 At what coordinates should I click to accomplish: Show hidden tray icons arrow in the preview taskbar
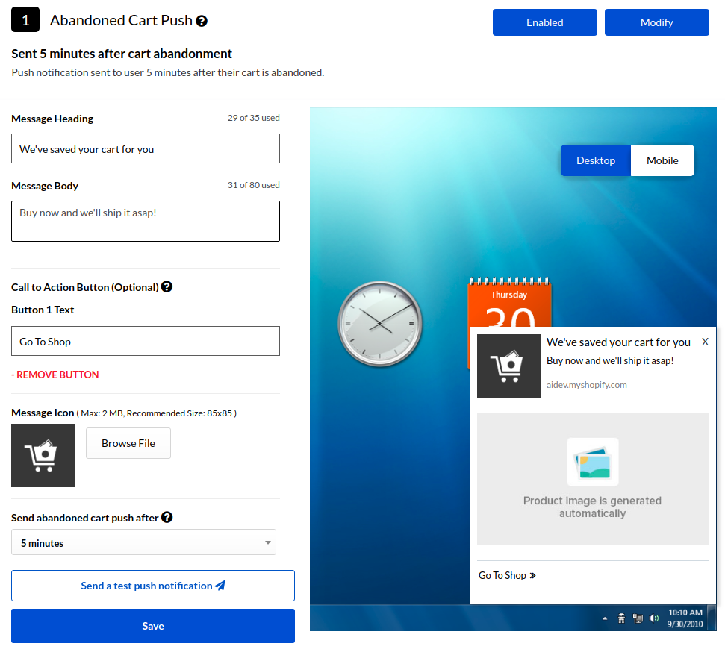click(x=605, y=618)
